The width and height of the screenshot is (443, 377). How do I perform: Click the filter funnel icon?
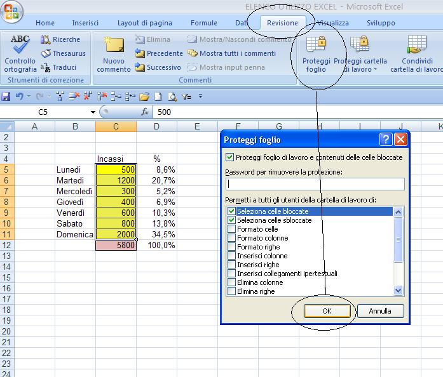[186, 97]
